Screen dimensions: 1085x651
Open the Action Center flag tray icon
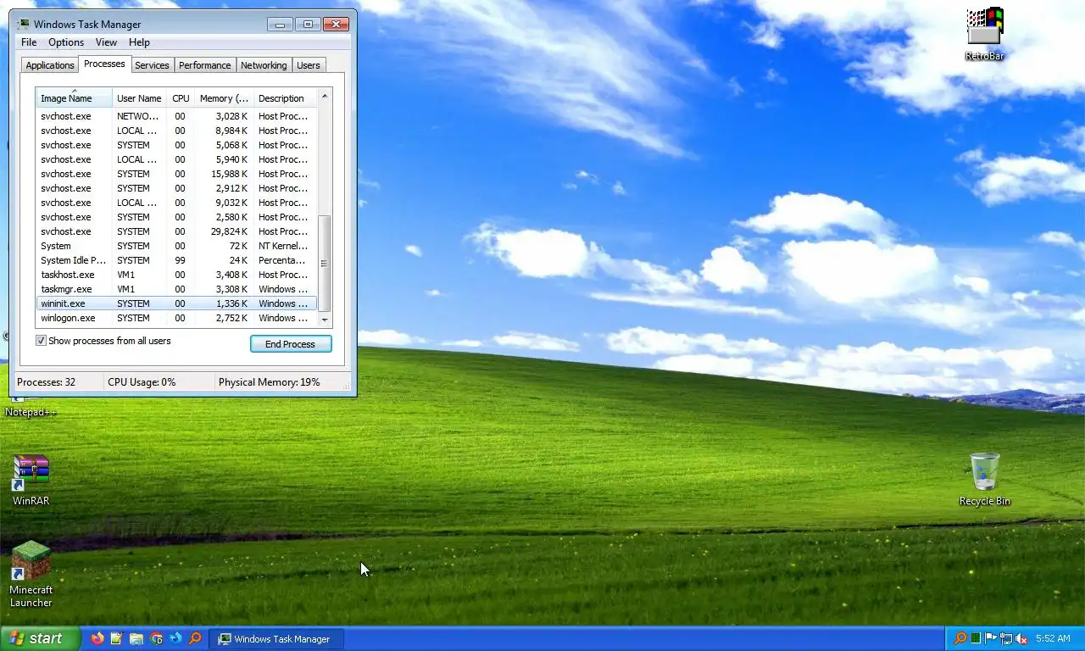pyautogui.click(x=991, y=638)
